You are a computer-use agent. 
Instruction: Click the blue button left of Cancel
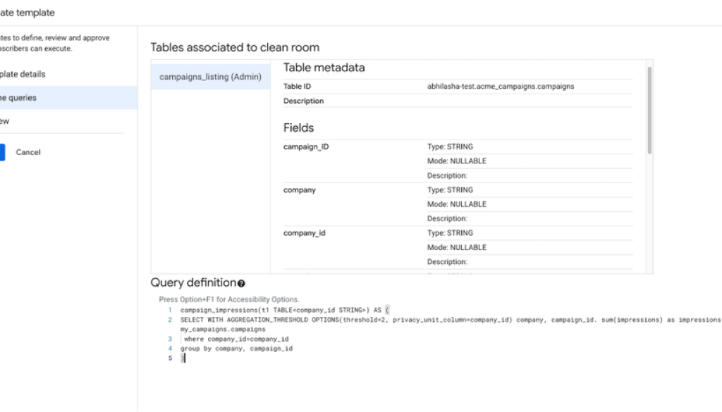pos(2,152)
